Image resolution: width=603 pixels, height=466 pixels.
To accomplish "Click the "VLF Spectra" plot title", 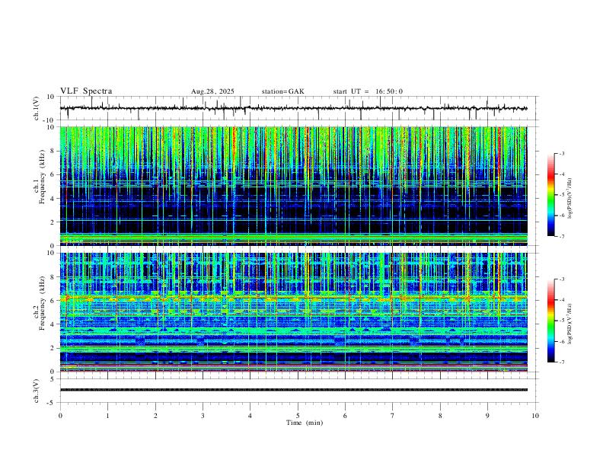I will tap(86, 91).
